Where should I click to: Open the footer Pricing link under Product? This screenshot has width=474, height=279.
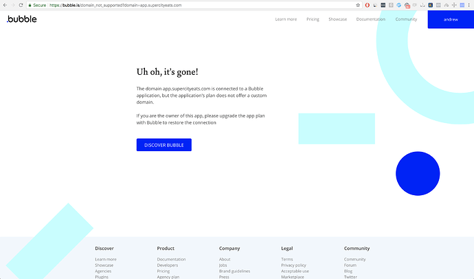[x=163, y=271]
